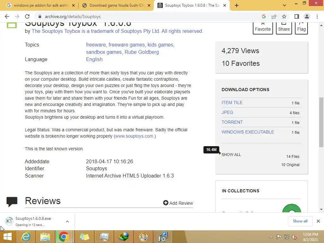Open the sandbox games topic link
The image size is (324, 243).
[x=104, y=52]
